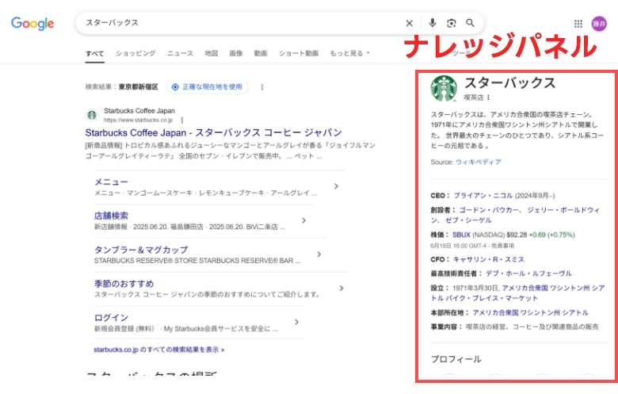The width and height of the screenshot is (618, 394).
Task: Click https://www.starbucks.co.jp URL text
Action: [139, 120]
